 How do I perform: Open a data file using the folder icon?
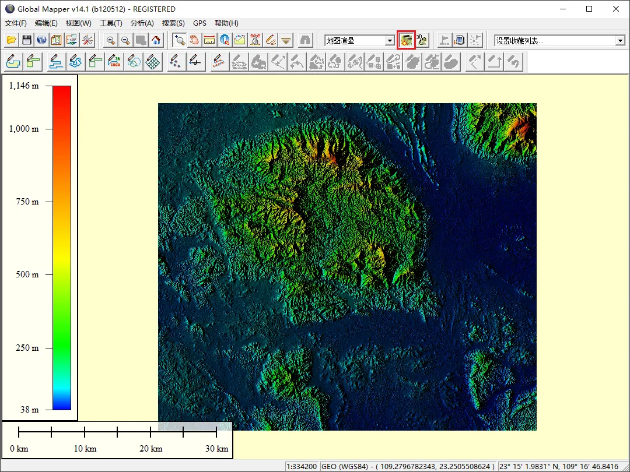coord(12,40)
